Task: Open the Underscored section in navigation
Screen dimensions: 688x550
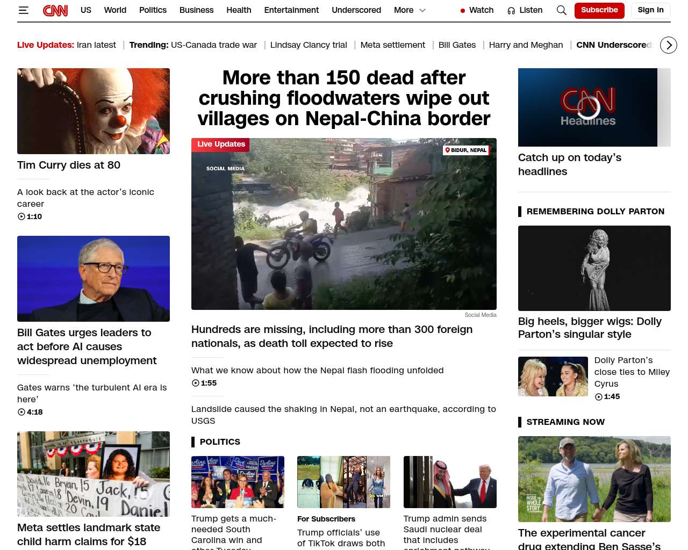Action: (x=356, y=10)
